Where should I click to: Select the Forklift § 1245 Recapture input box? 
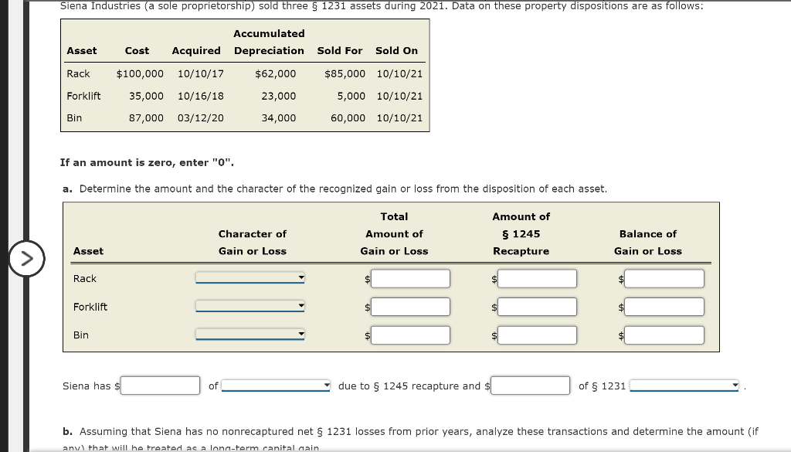(537, 306)
